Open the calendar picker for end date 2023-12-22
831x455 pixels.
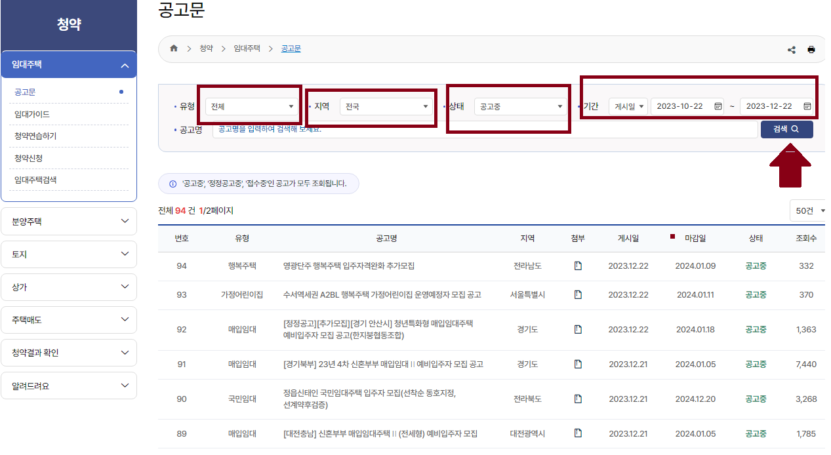tap(807, 106)
